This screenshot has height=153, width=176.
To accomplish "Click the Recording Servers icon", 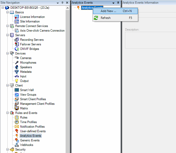I will [x=17, y=40].
